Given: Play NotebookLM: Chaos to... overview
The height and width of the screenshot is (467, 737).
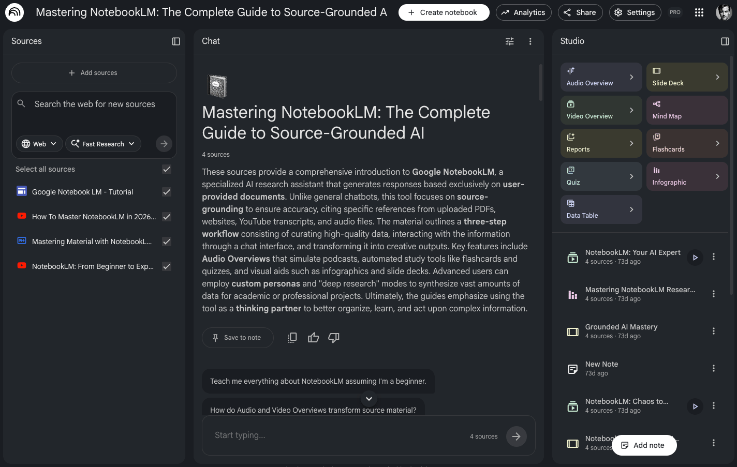Looking at the screenshot, I should 695,406.
